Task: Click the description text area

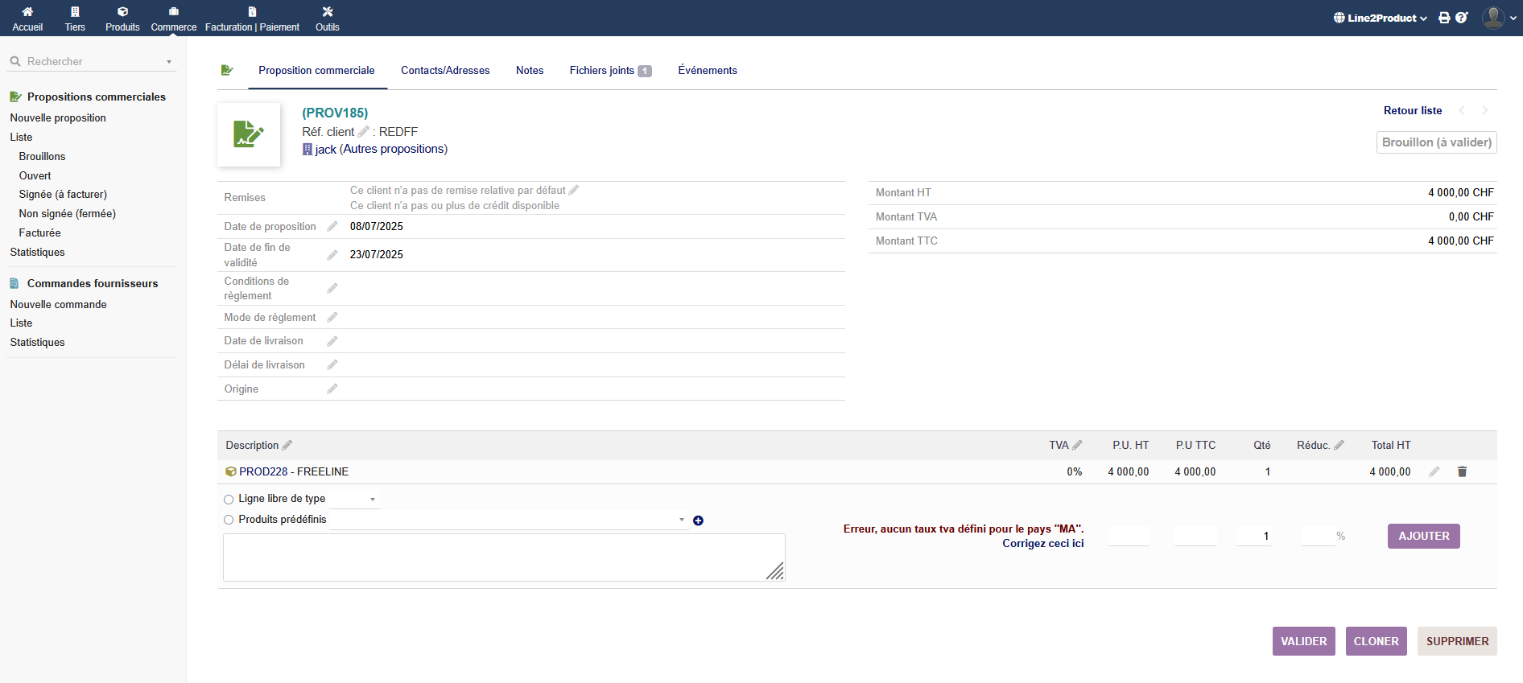Action: pos(503,557)
